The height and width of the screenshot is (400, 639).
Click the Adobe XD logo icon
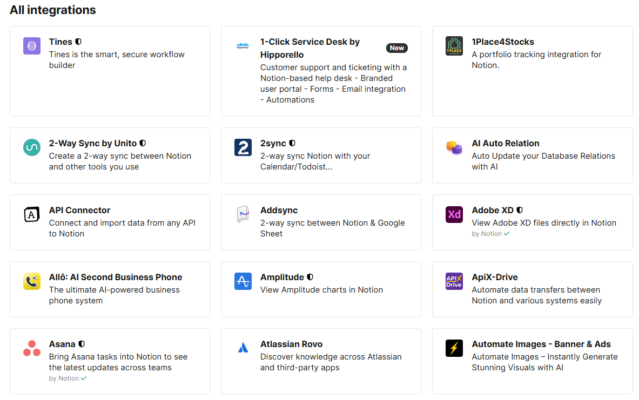[x=454, y=214]
